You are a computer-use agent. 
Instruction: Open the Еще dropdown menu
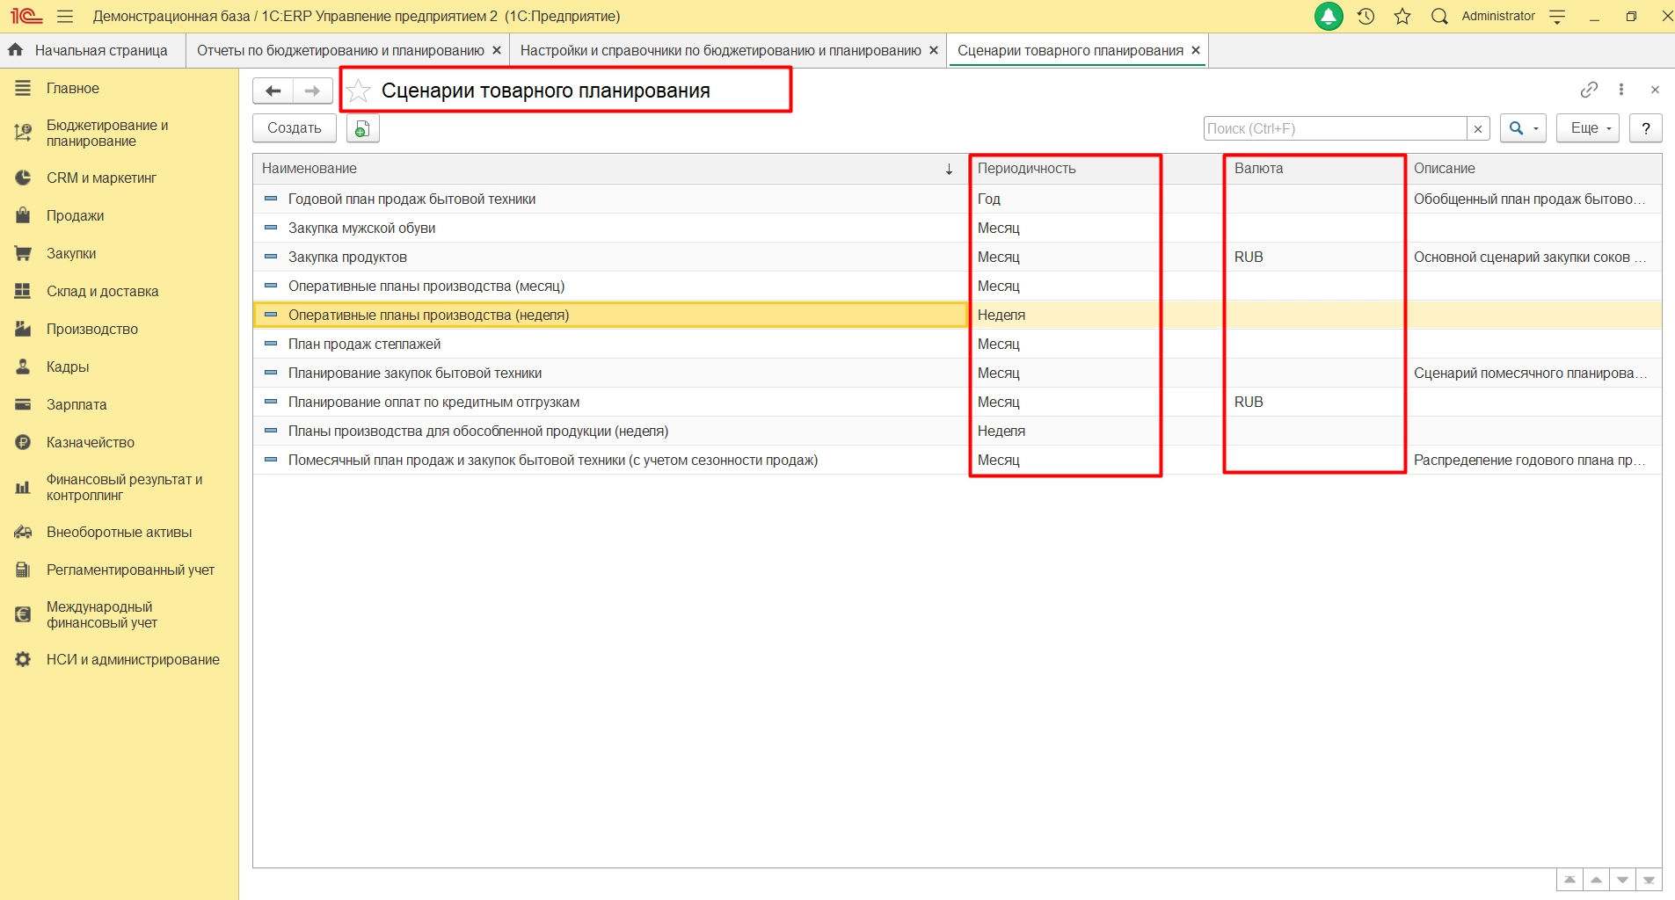point(1588,128)
